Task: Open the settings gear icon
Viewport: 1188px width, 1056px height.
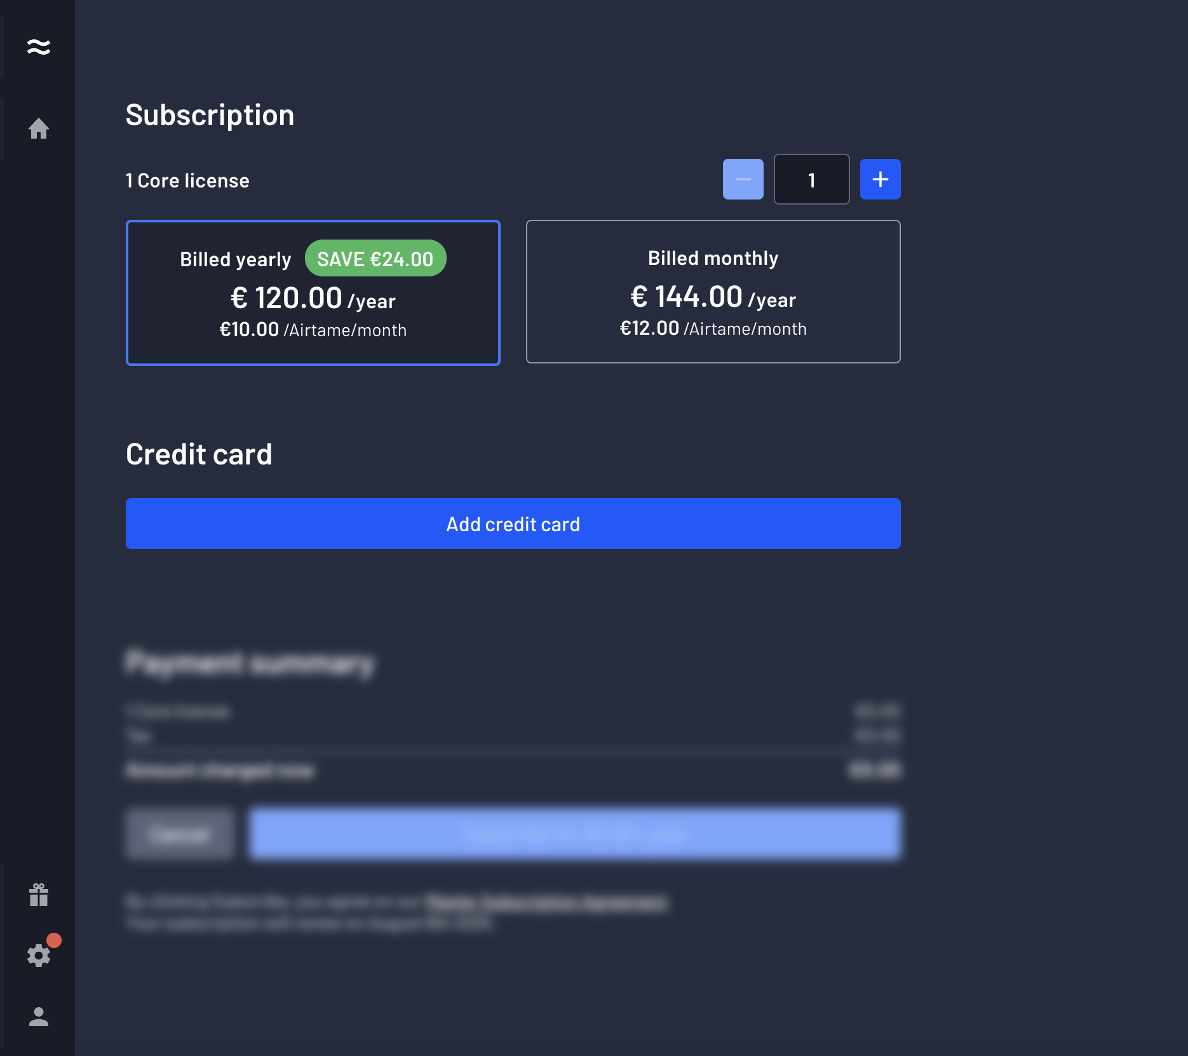Action: (x=38, y=956)
